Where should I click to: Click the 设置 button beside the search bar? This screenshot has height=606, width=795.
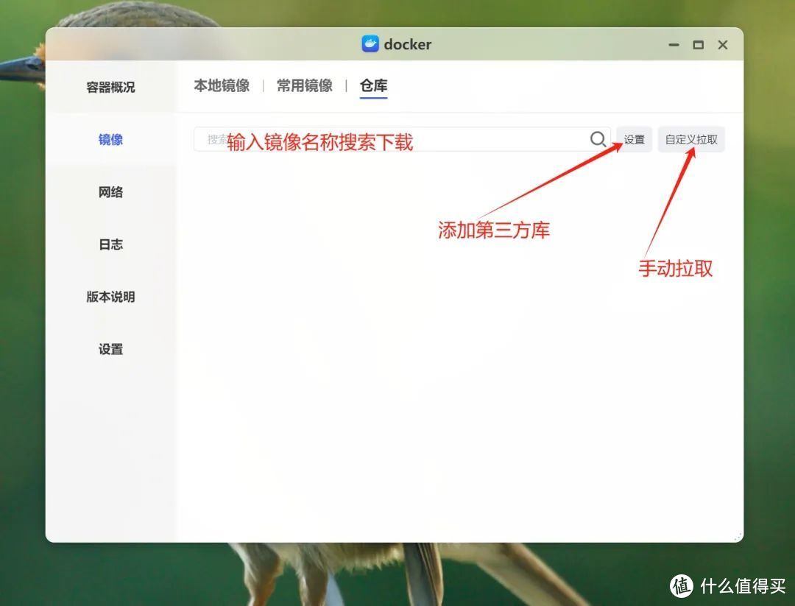pos(633,139)
